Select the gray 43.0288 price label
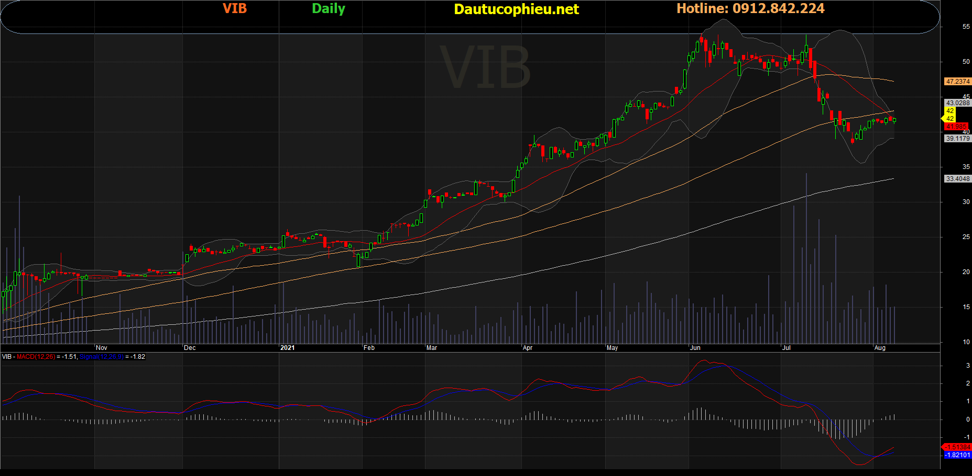Viewport: 972px width, 476px height. point(957,103)
